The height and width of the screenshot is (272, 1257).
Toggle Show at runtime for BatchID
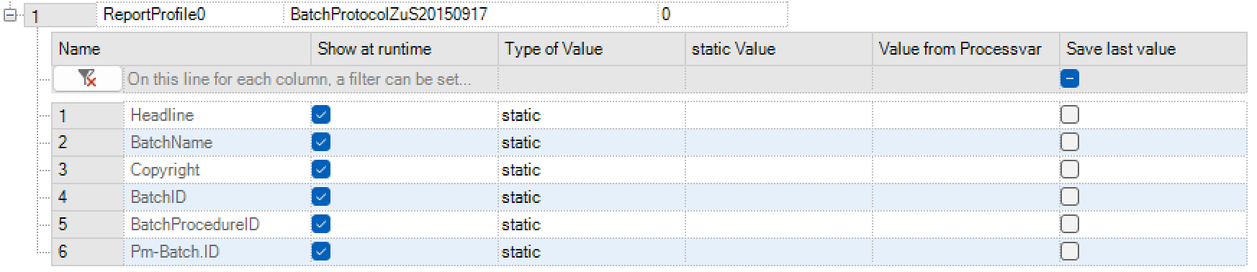click(321, 196)
